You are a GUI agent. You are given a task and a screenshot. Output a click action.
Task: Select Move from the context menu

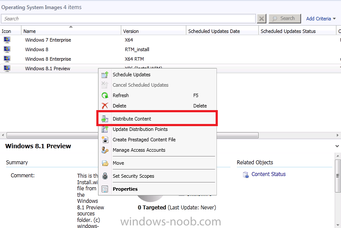tap(118, 163)
